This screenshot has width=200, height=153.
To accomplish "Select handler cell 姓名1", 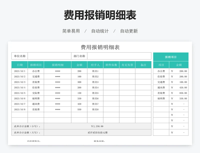I will (95, 71).
